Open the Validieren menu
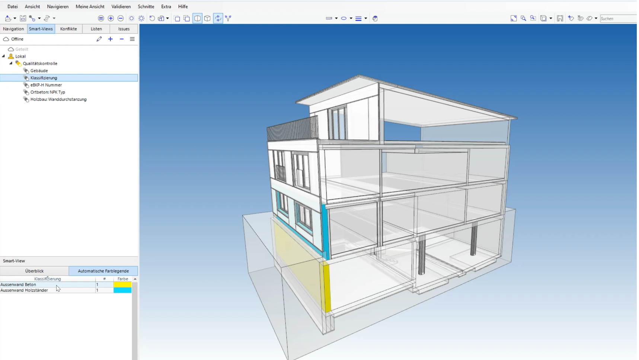Image resolution: width=639 pixels, height=360 pixels. pyautogui.click(x=121, y=6)
